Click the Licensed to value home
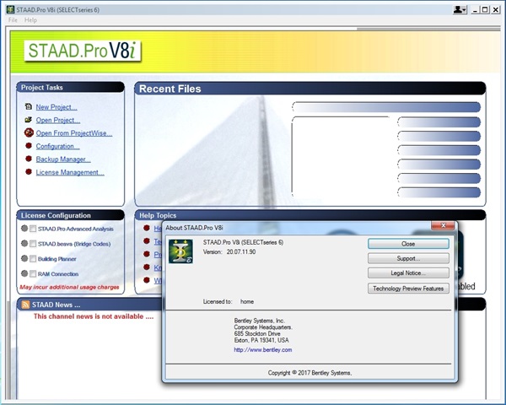506x405 pixels. pyautogui.click(x=247, y=302)
